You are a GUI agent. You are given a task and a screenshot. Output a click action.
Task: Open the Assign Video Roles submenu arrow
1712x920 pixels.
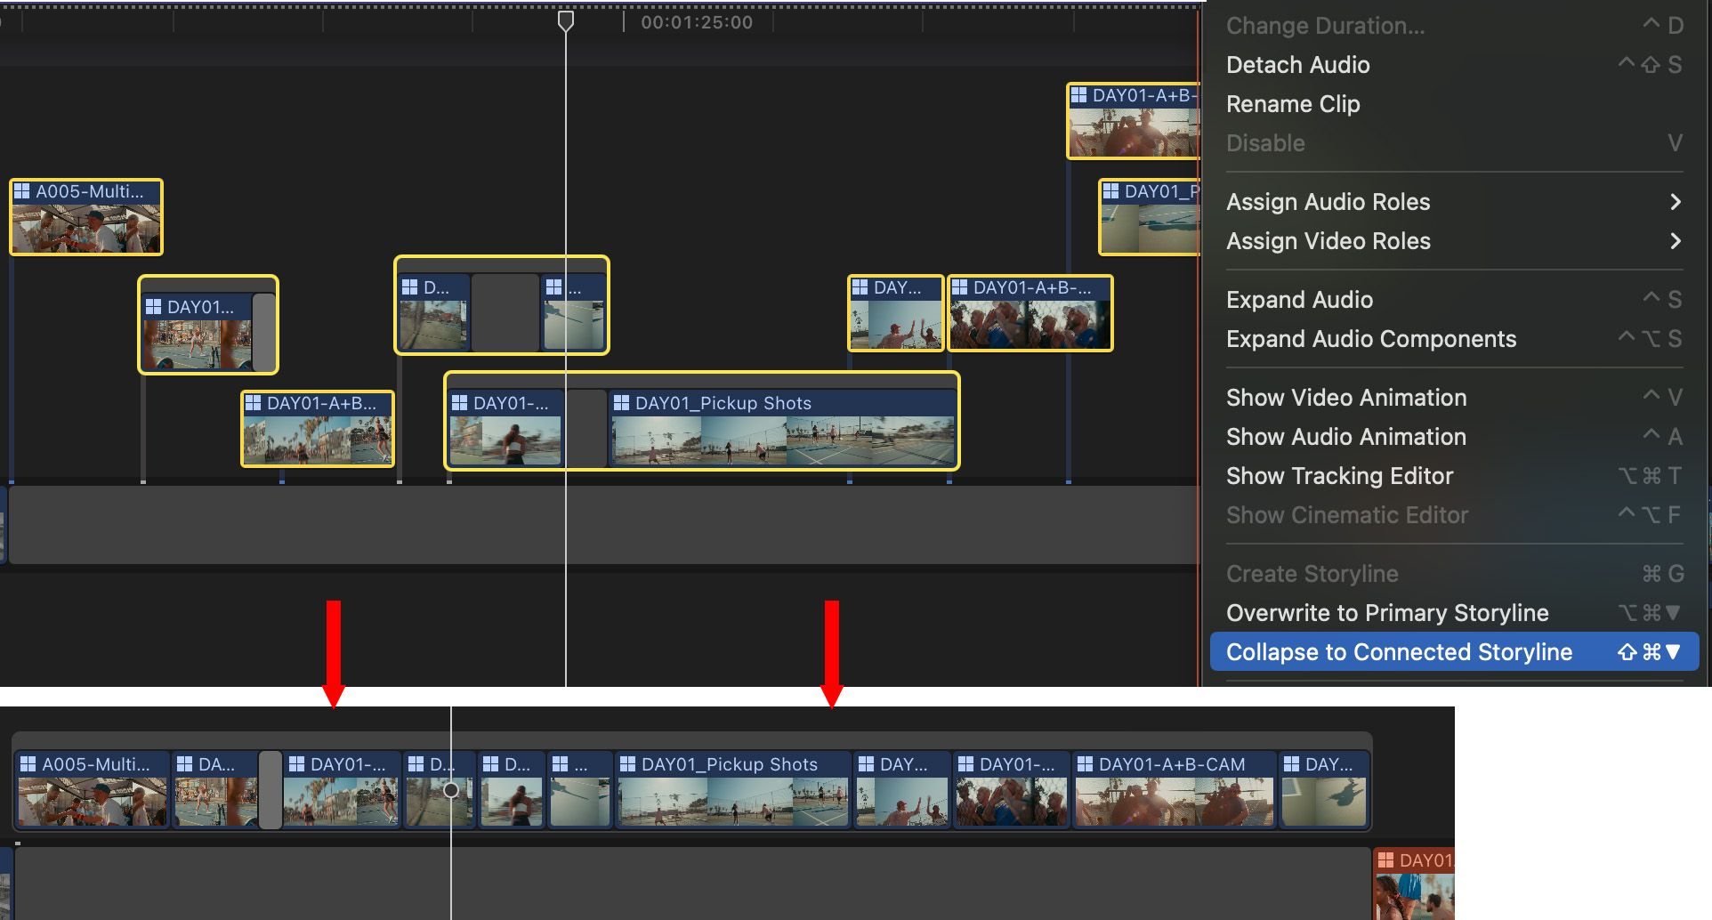pos(1675,241)
